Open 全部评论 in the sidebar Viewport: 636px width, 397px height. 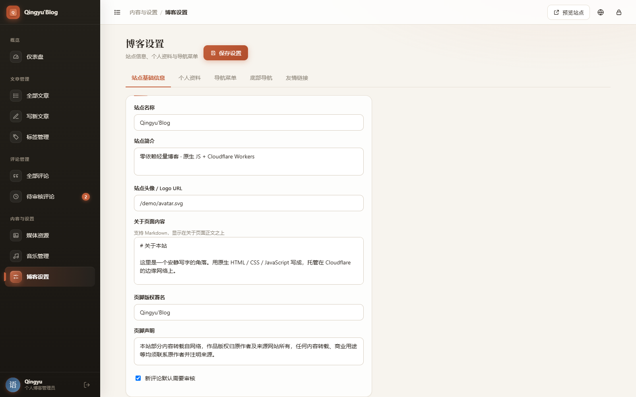[x=50, y=176]
